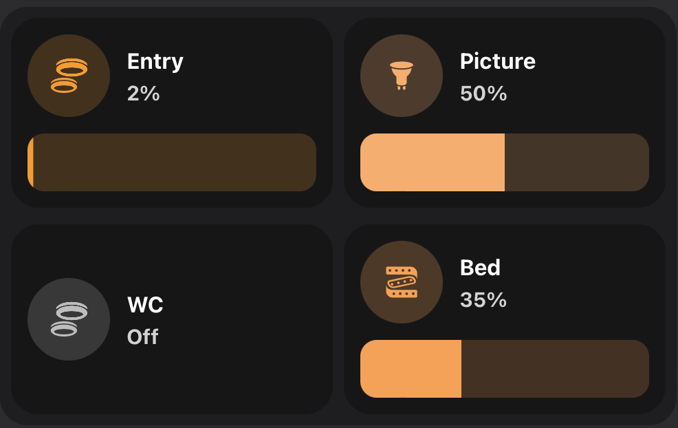This screenshot has height=428, width=678.
Task: Toggle the Bed LED strip icon
Action: 402,282
